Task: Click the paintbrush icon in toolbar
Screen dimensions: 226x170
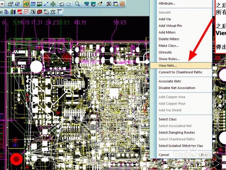Action: pyautogui.click(x=100, y=4)
